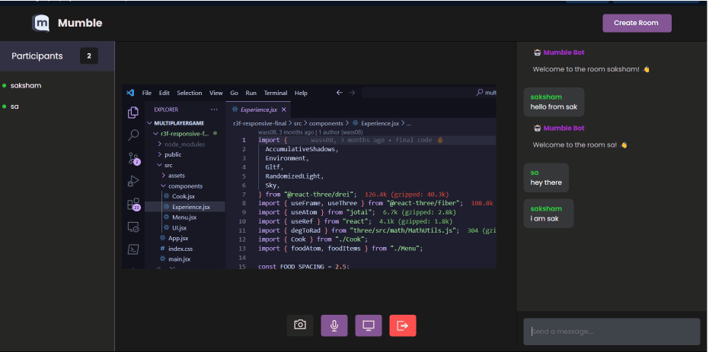709x352 pixels.
Task: Click the components breadcrumb segment
Action: [326, 122]
